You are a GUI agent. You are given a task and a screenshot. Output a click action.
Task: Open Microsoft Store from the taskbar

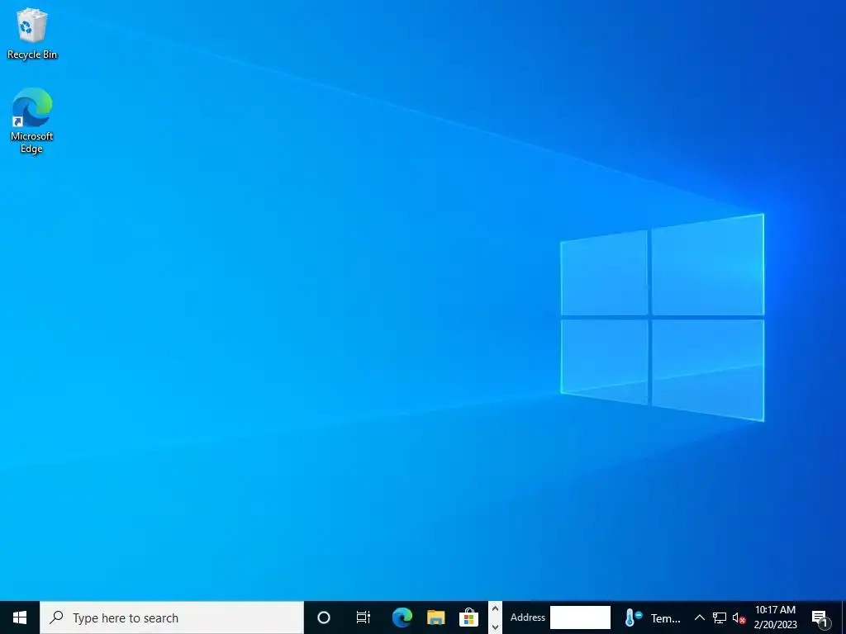469,617
